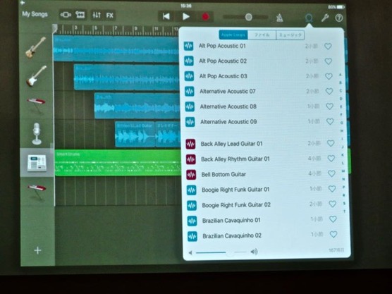Select 'Alt Pop Acoustic 01' loop name

tap(222, 46)
